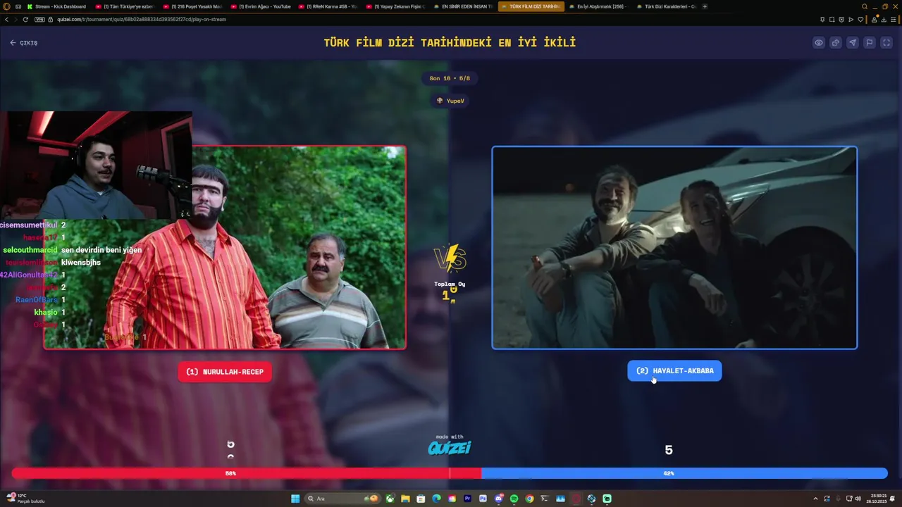
Task: Click the ÇIKIŞ exit link
Action: pyautogui.click(x=23, y=43)
